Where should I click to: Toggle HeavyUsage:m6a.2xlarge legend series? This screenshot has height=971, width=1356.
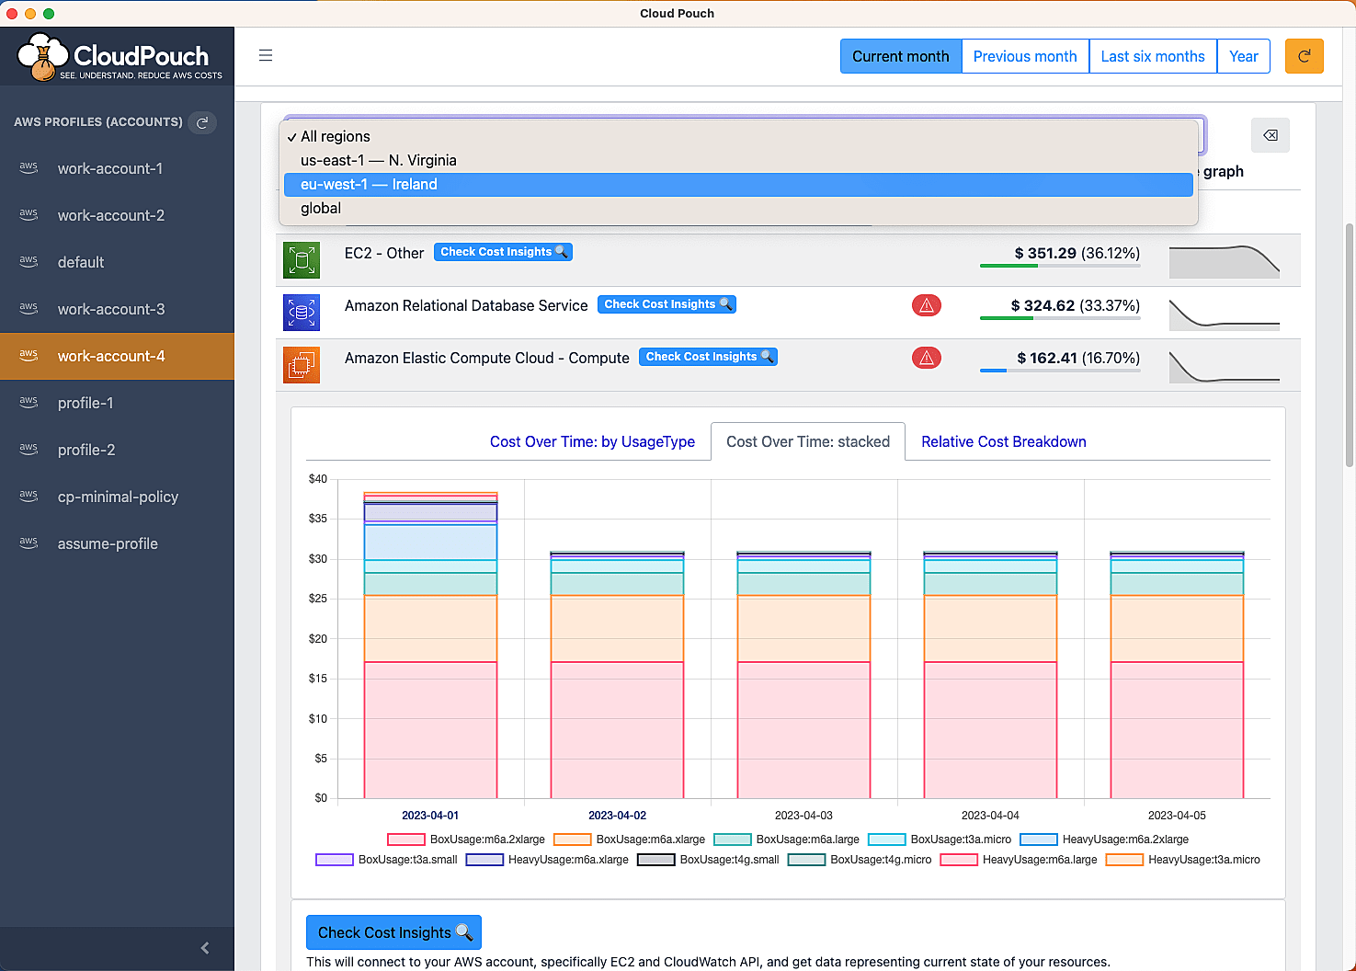(1104, 840)
